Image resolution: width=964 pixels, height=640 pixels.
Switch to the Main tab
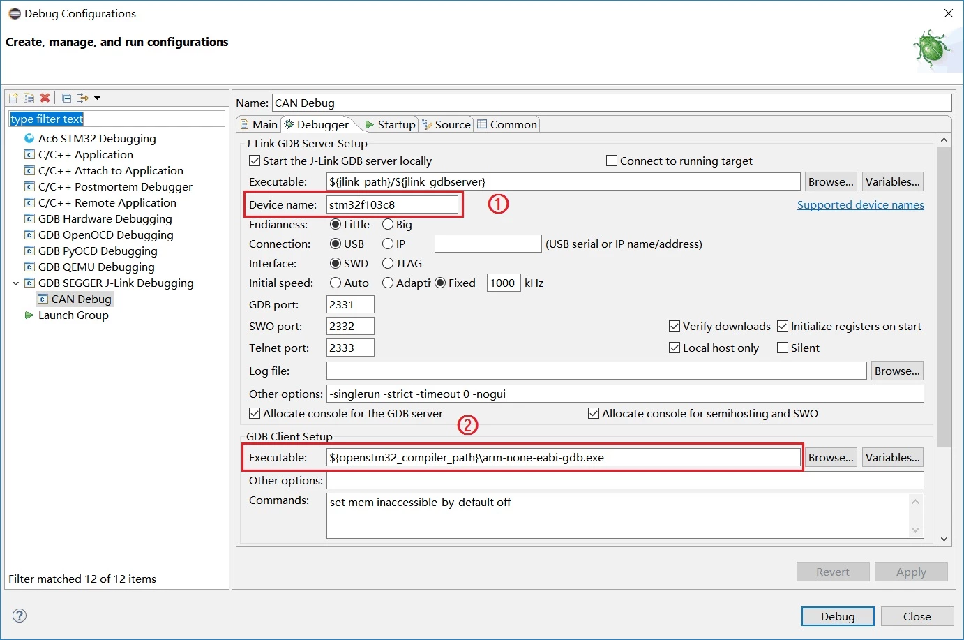[259, 124]
